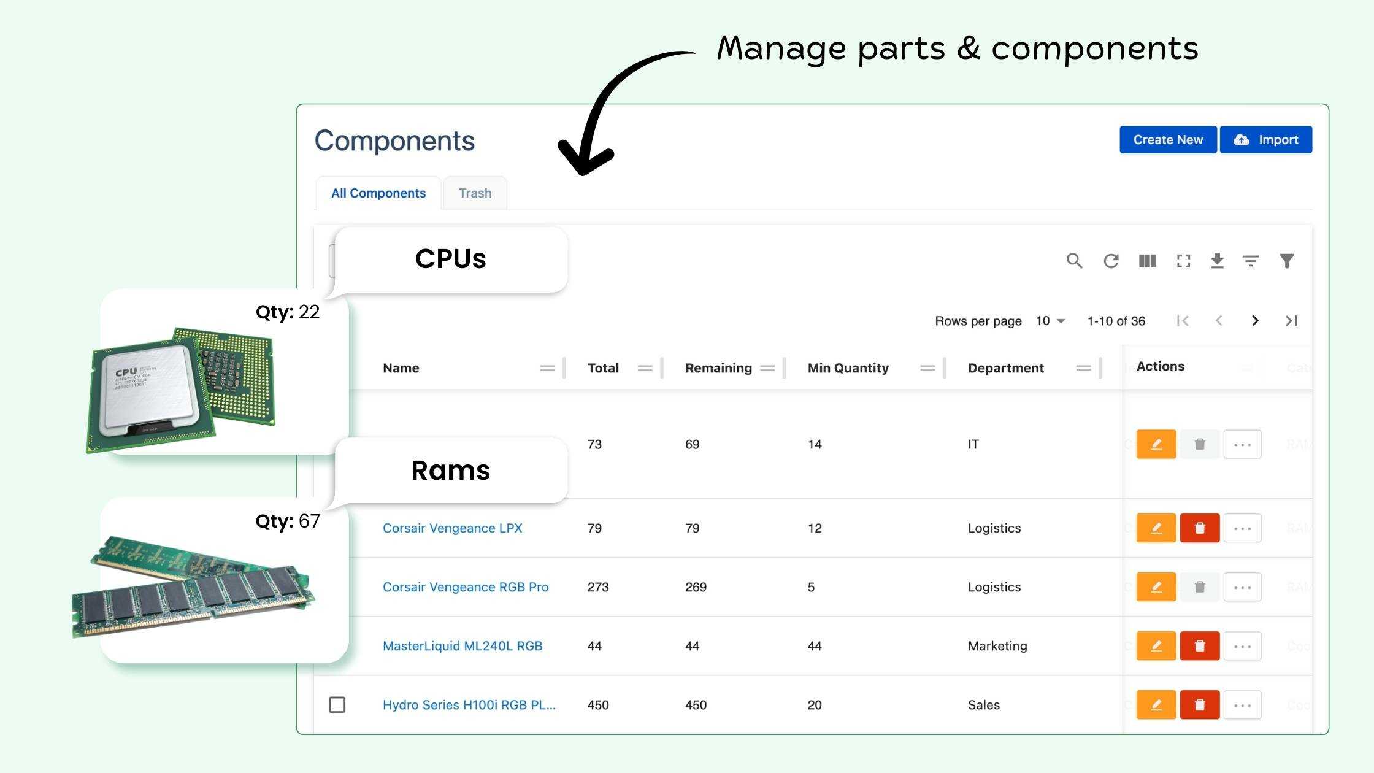Viewport: 1374px width, 773px height.
Task: Select the All Components tab
Action: point(378,193)
